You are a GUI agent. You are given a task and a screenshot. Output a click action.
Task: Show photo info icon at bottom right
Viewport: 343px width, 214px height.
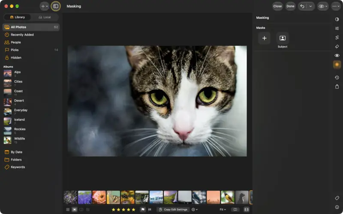click(337, 207)
